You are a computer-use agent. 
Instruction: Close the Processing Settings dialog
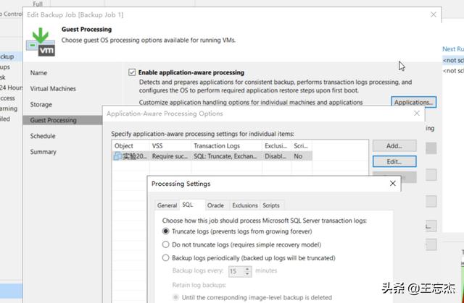[393, 184]
